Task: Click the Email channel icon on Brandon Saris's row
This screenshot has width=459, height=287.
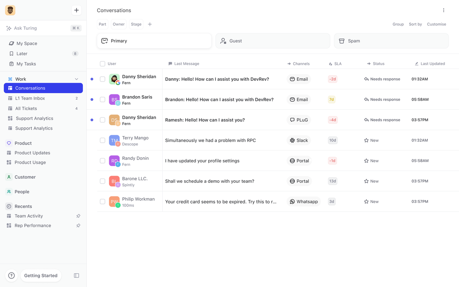Action: point(299,99)
